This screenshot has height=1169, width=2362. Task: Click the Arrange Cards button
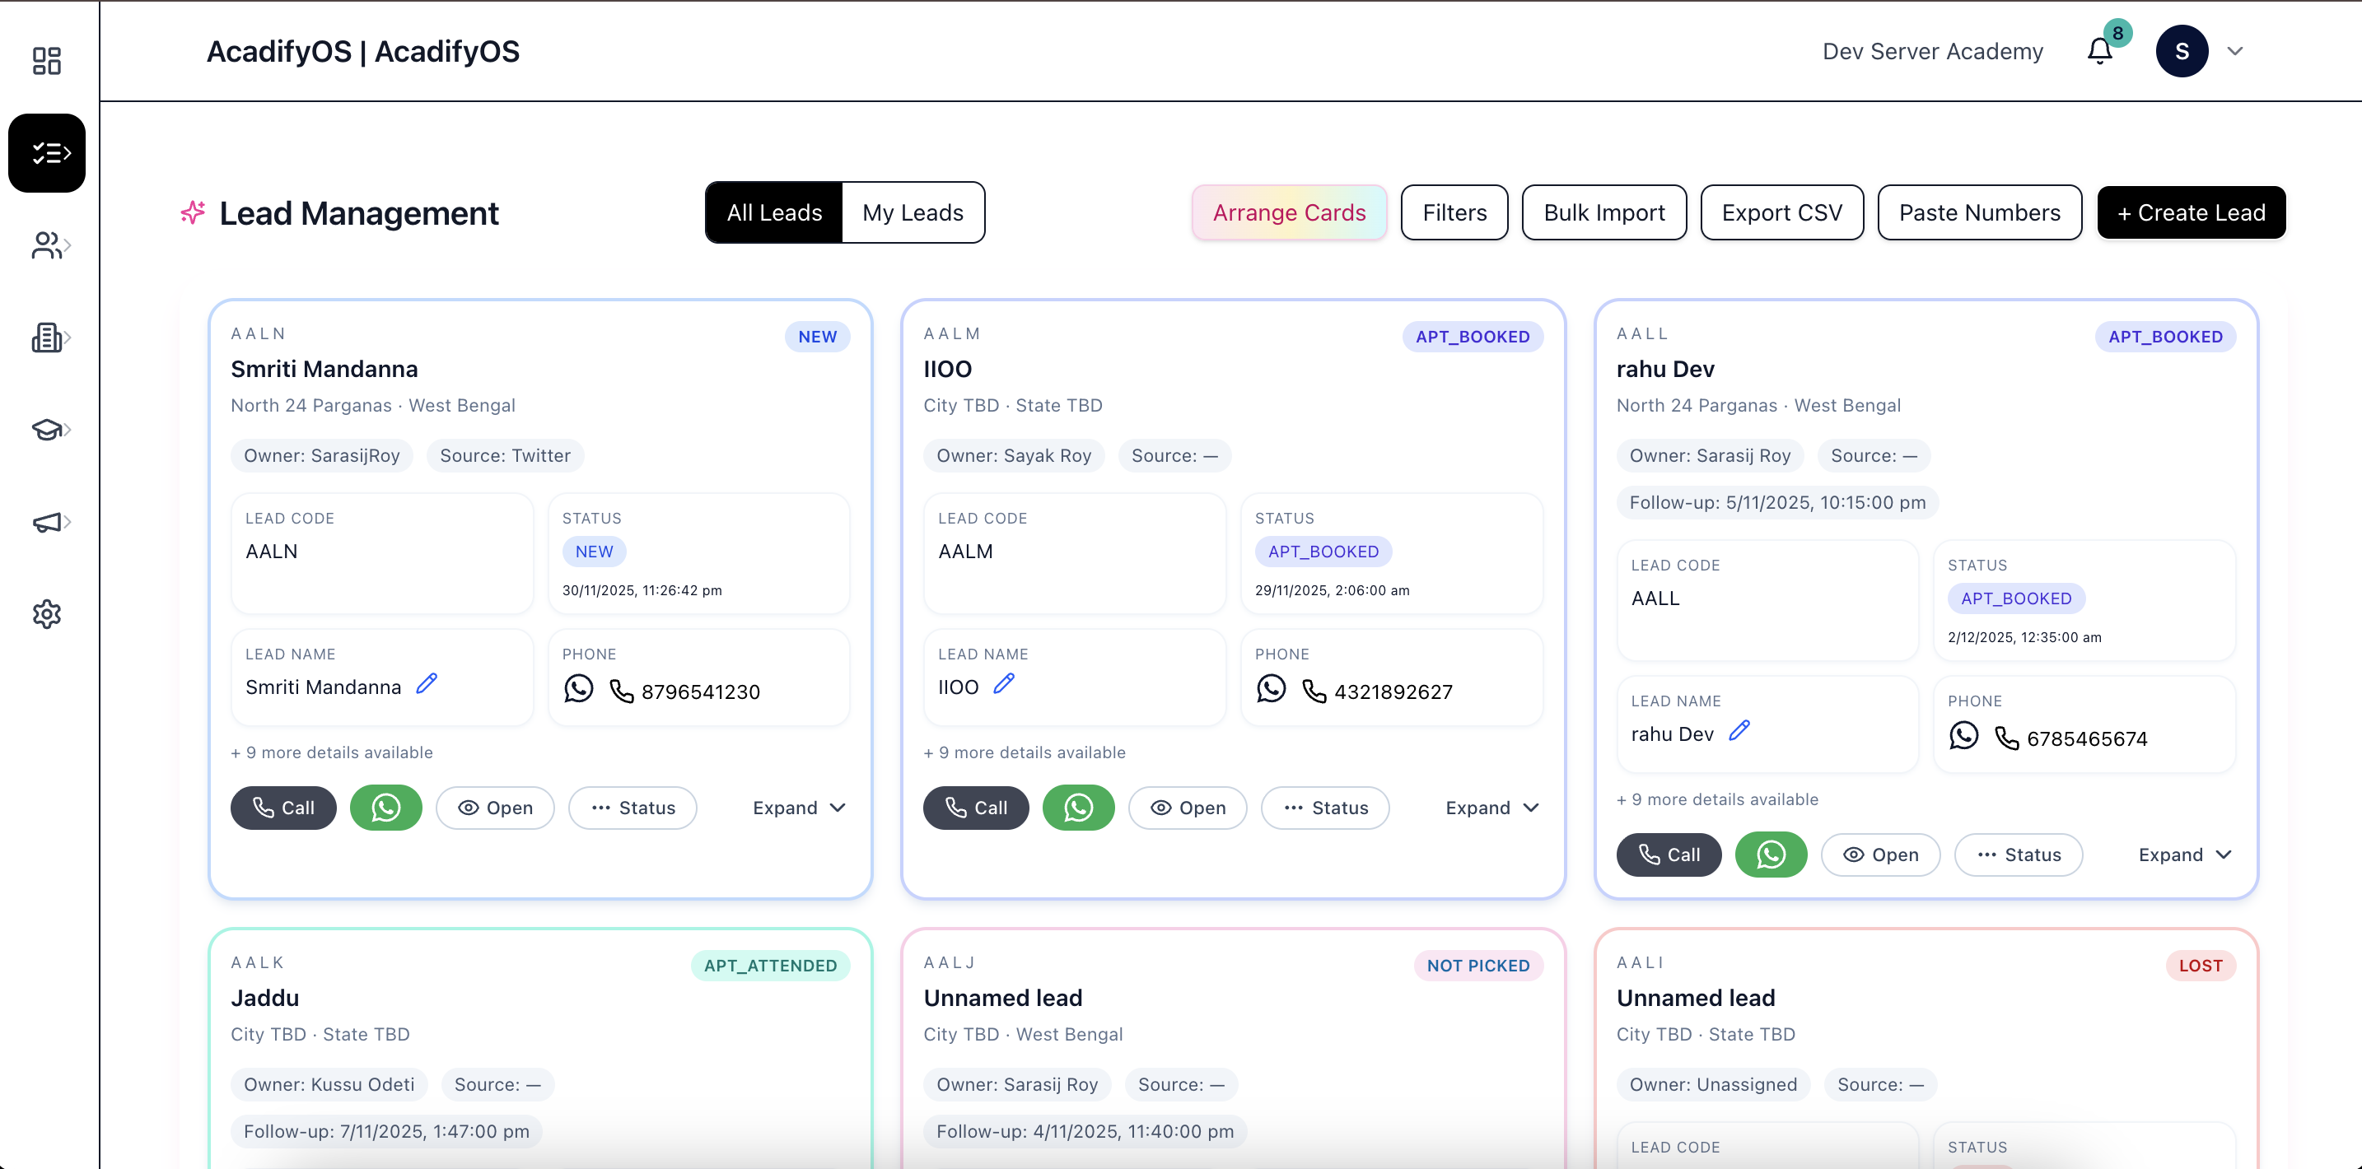coord(1288,212)
